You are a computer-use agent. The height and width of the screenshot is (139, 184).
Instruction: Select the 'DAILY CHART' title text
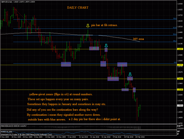tap(78, 8)
